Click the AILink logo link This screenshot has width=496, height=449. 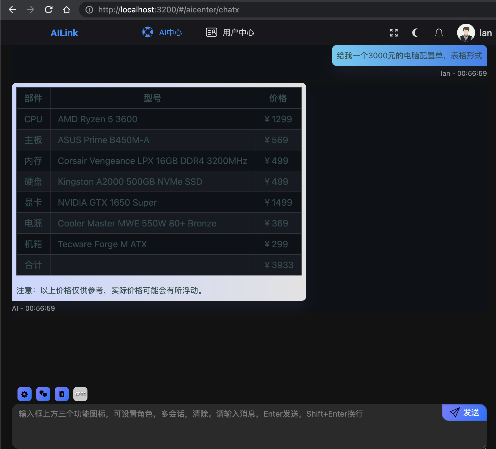pyautogui.click(x=64, y=33)
